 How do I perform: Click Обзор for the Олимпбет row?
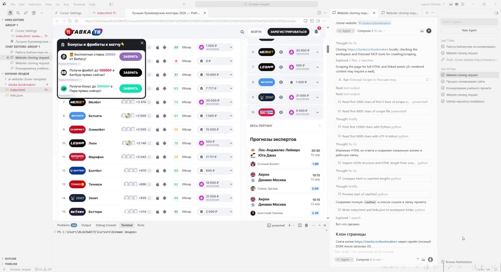click(x=187, y=130)
